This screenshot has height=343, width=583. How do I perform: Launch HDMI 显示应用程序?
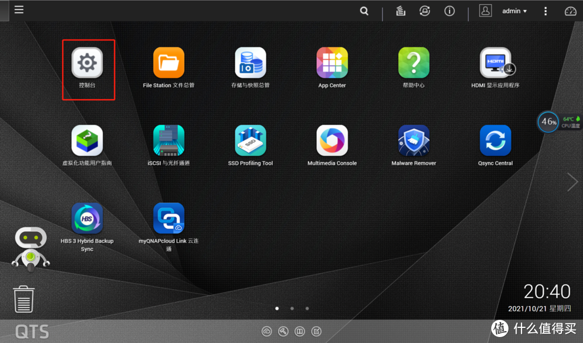tap(496, 62)
